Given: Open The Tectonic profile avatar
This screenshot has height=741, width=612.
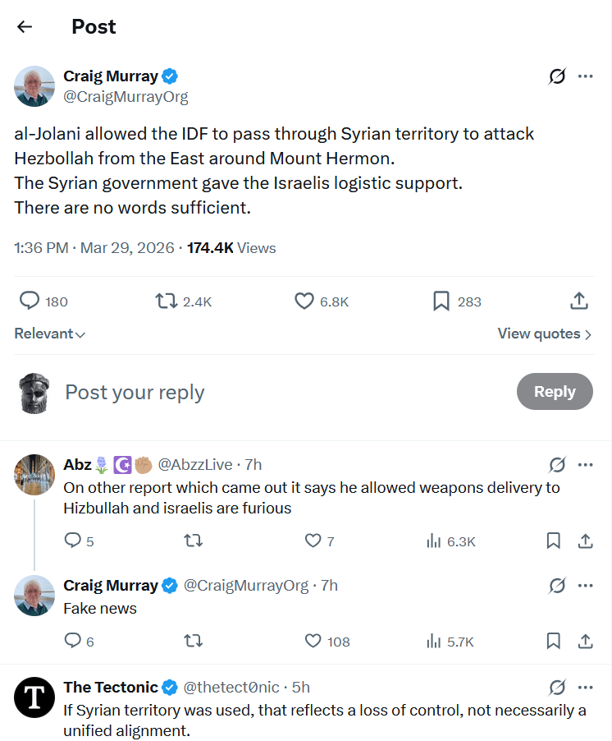Looking at the screenshot, I should point(34,697).
